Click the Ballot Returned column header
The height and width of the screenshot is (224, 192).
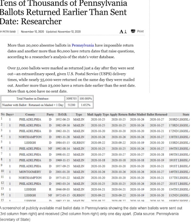pyautogui.click(x=157, y=114)
